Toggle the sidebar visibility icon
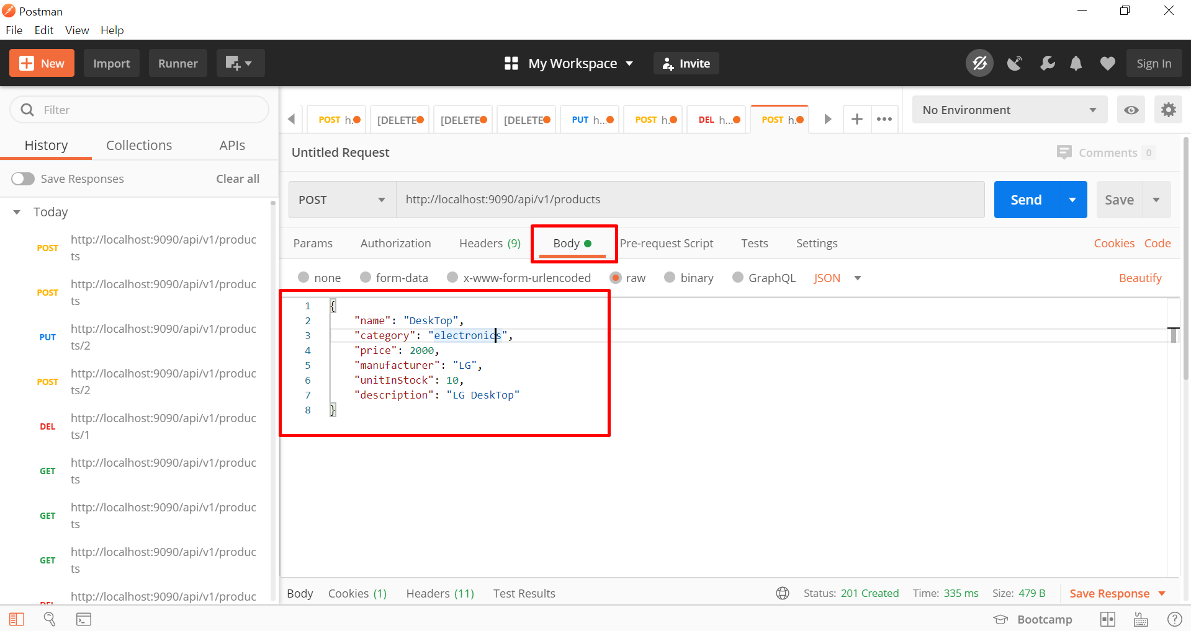This screenshot has height=631, width=1191. point(16,619)
